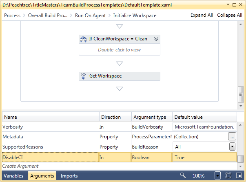The width and height of the screenshot is (246, 182).
Task: Click the Expand All link
Action: 202,15
